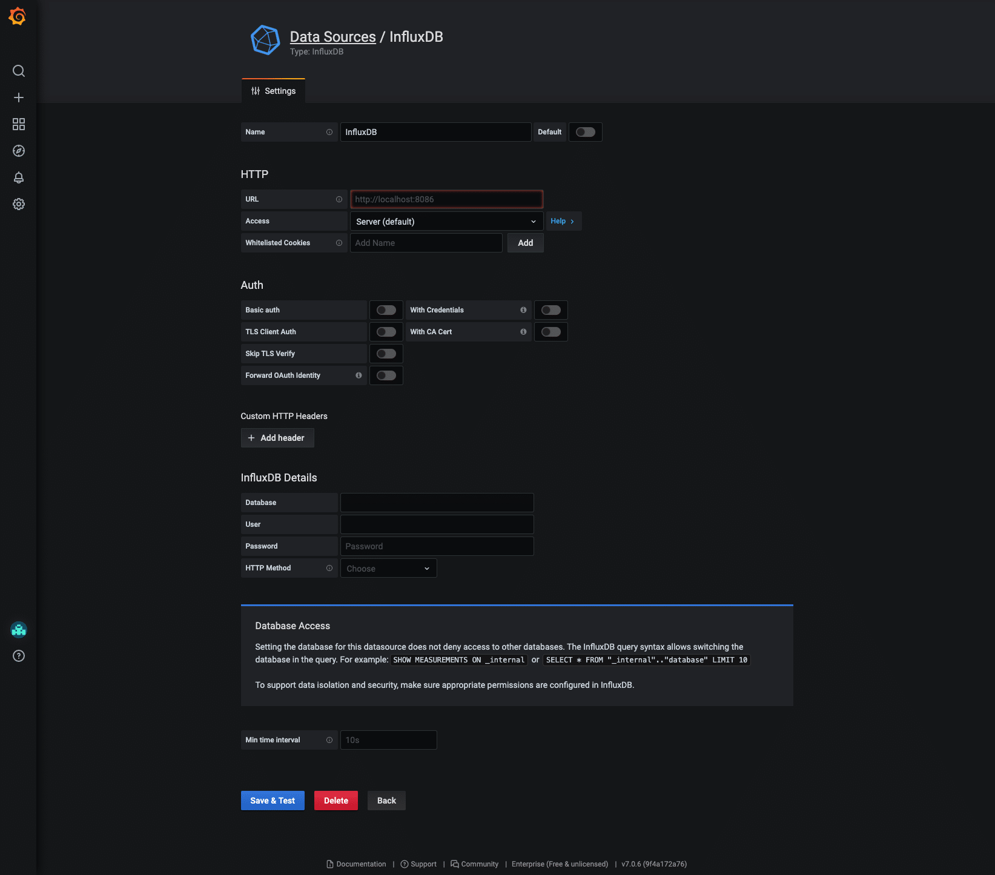Open the HTTP Method dropdown

point(388,568)
